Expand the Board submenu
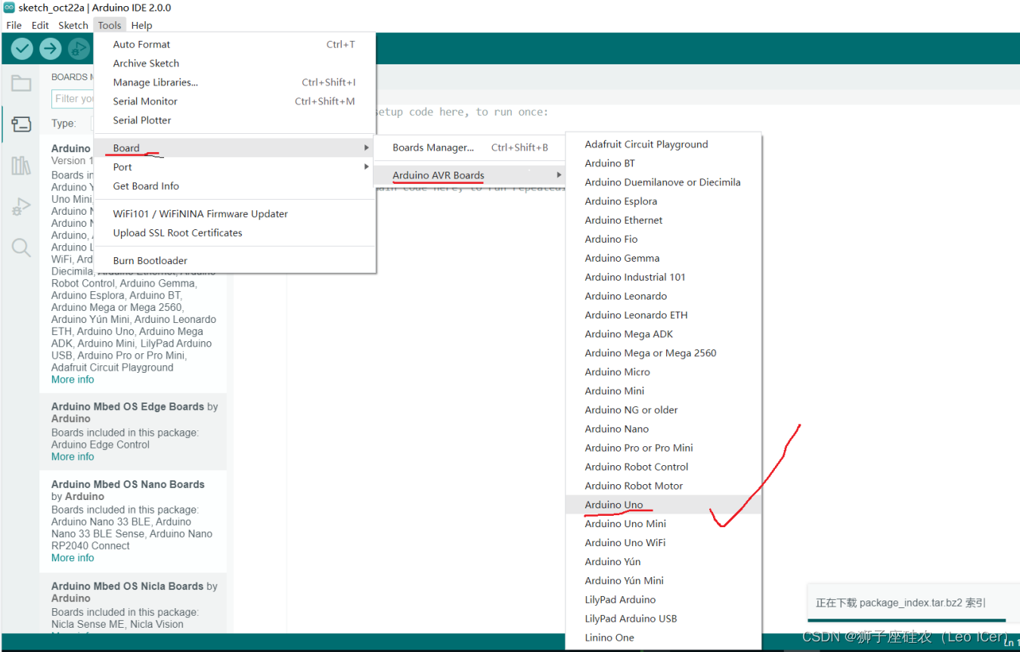This screenshot has height=652, width=1020. [x=234, y=148]
